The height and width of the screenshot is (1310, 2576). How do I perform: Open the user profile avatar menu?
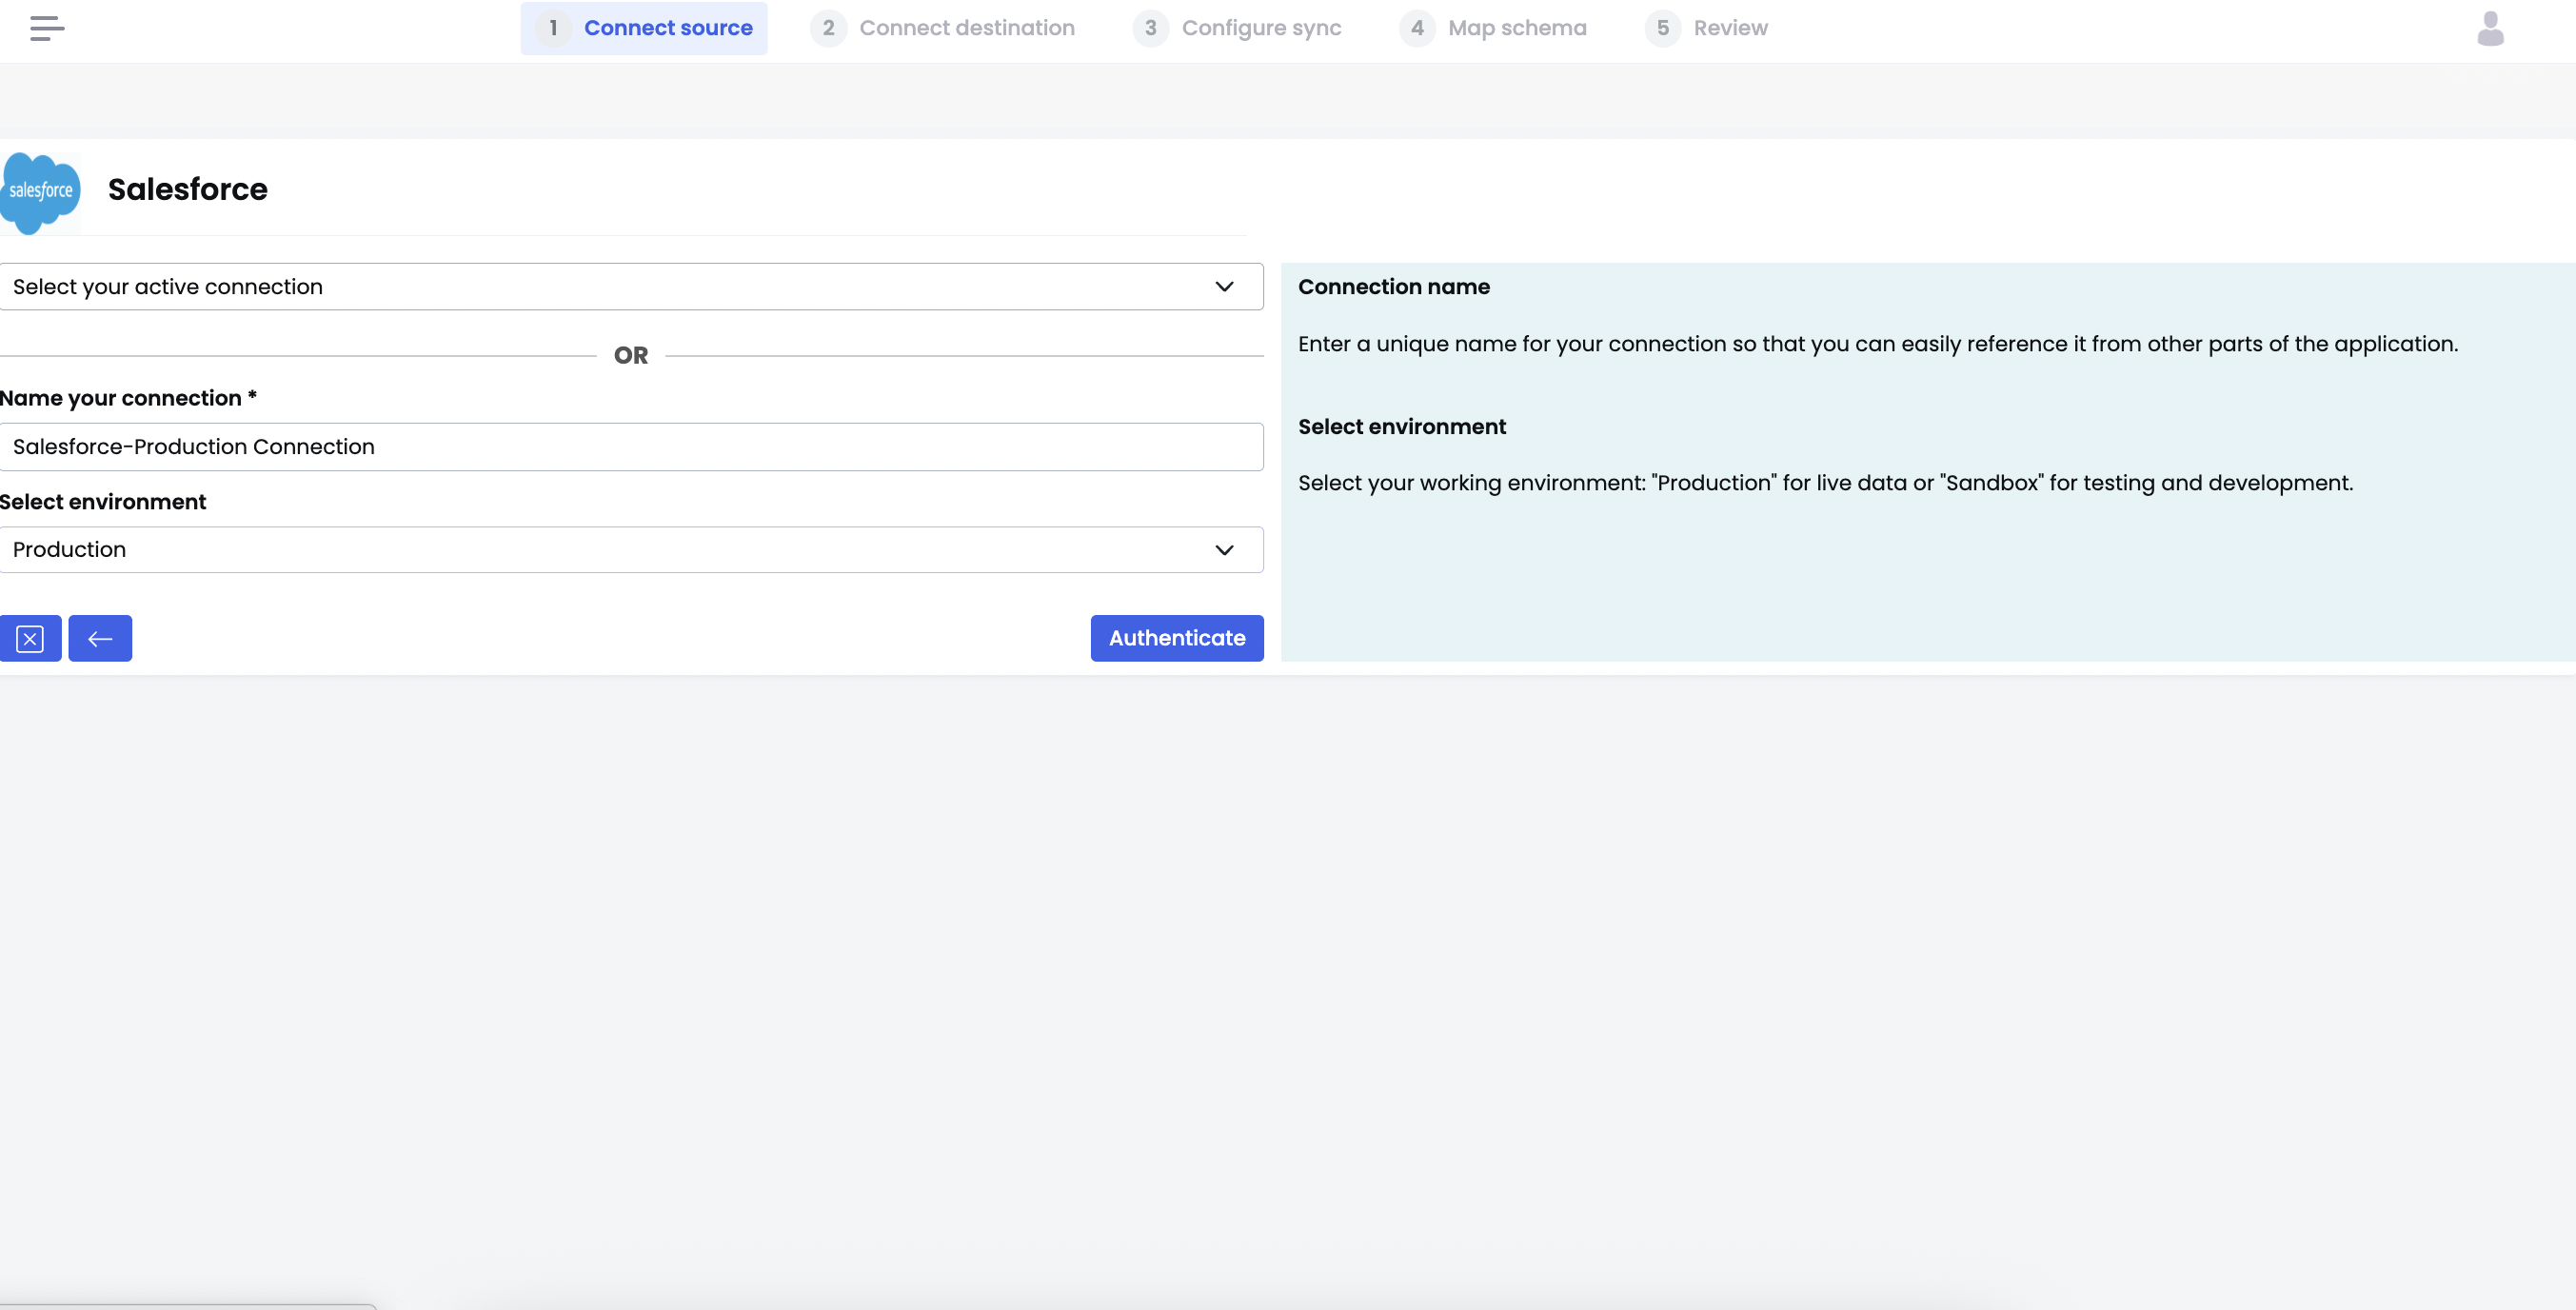point(2490,29)
